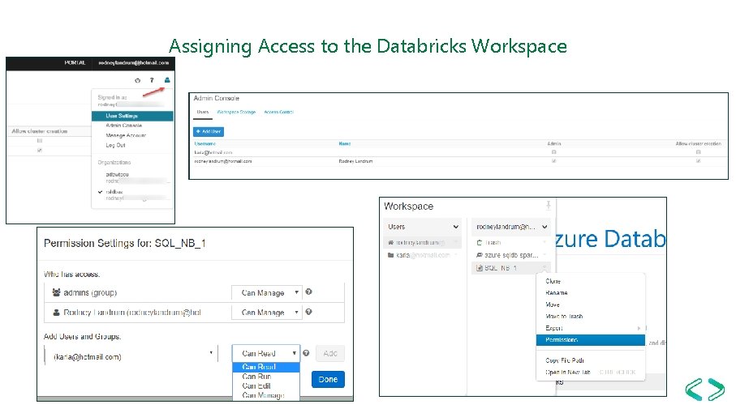Select Can Read in the dropdown list
This screenshot has width=736, height=413.
266,367
